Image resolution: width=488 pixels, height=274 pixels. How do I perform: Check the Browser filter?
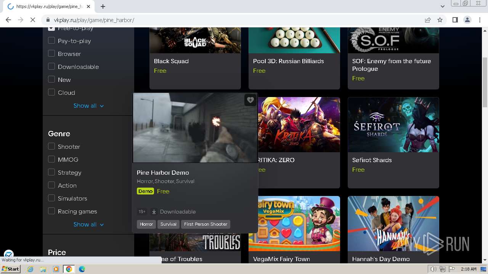point(51,54)
